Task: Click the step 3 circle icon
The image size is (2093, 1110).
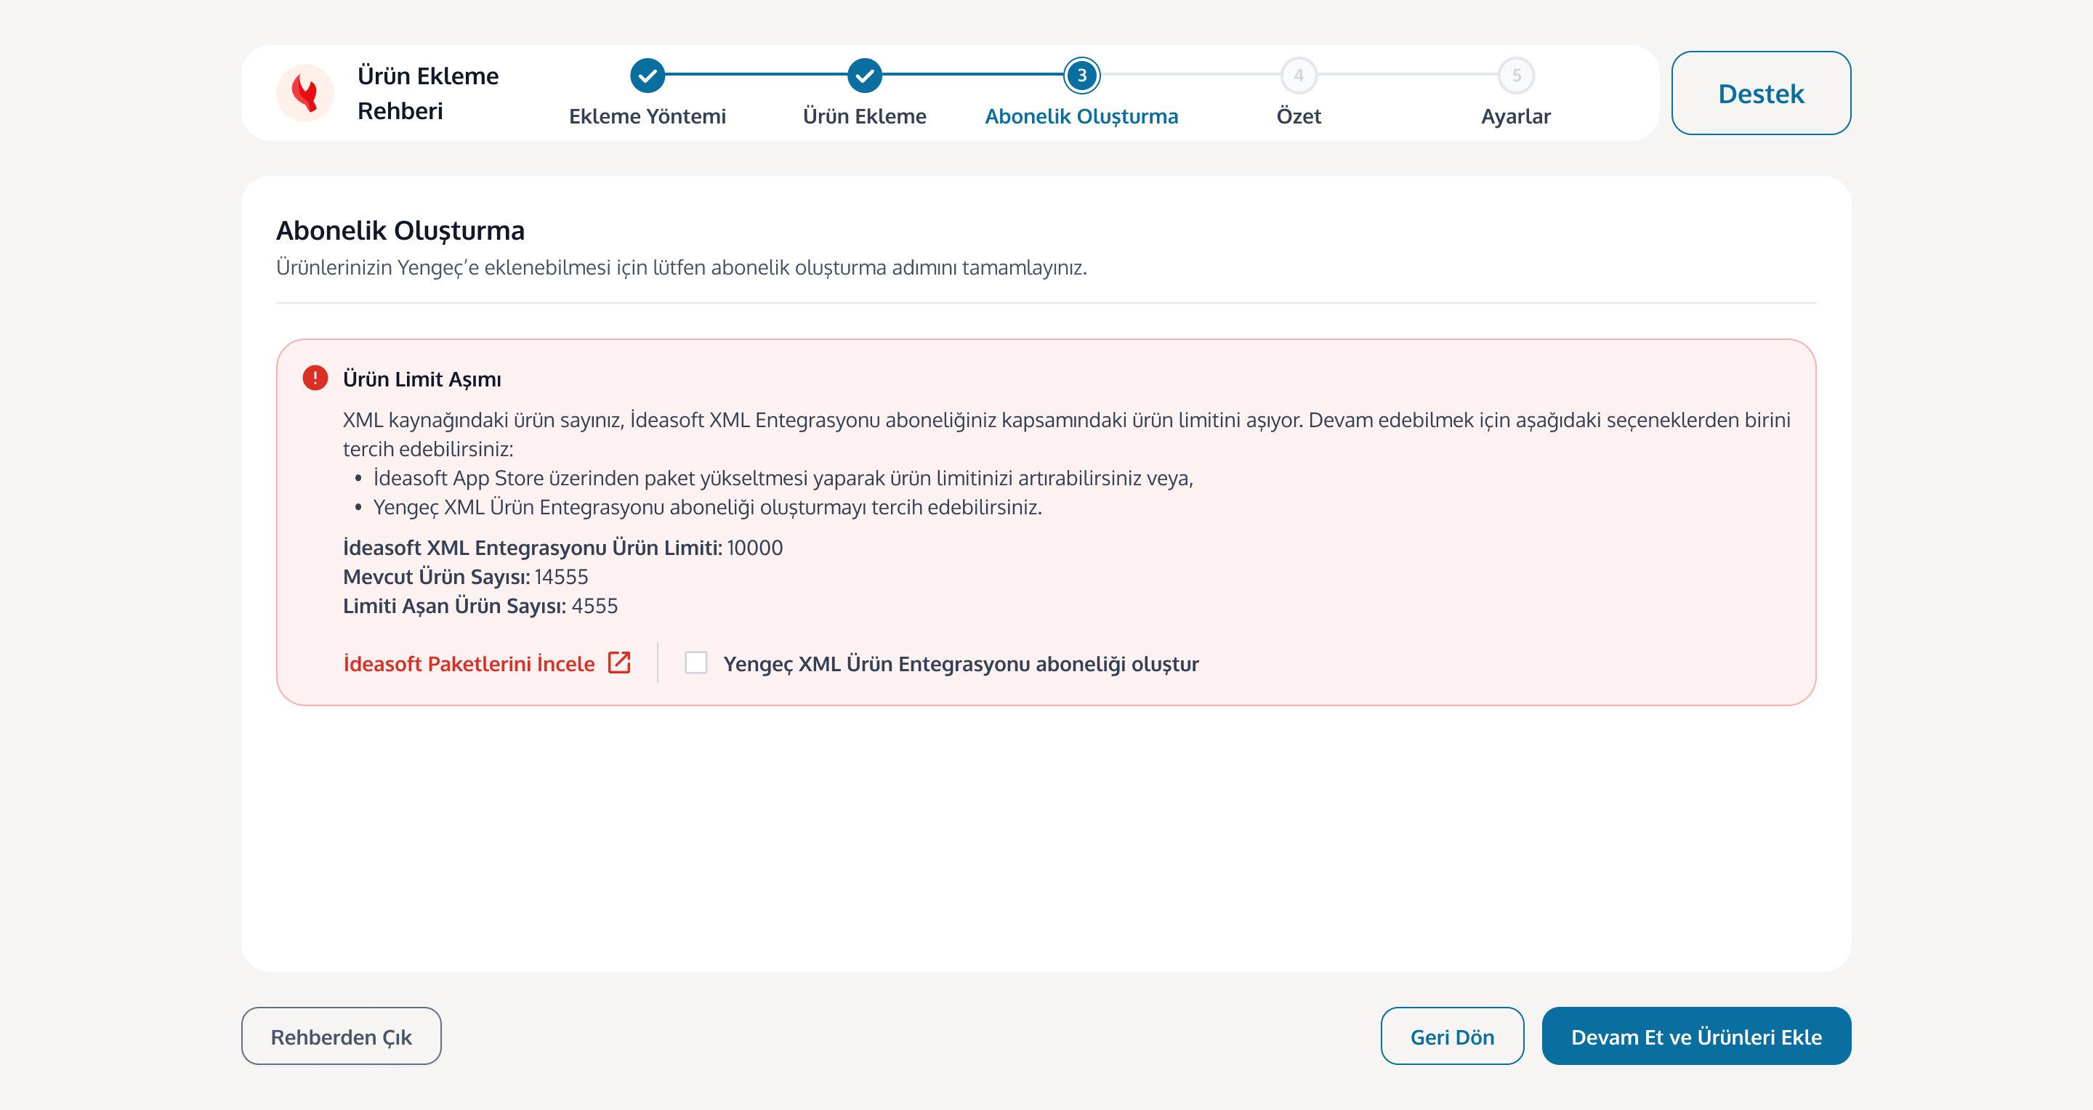Action: tap(1081, 76)
